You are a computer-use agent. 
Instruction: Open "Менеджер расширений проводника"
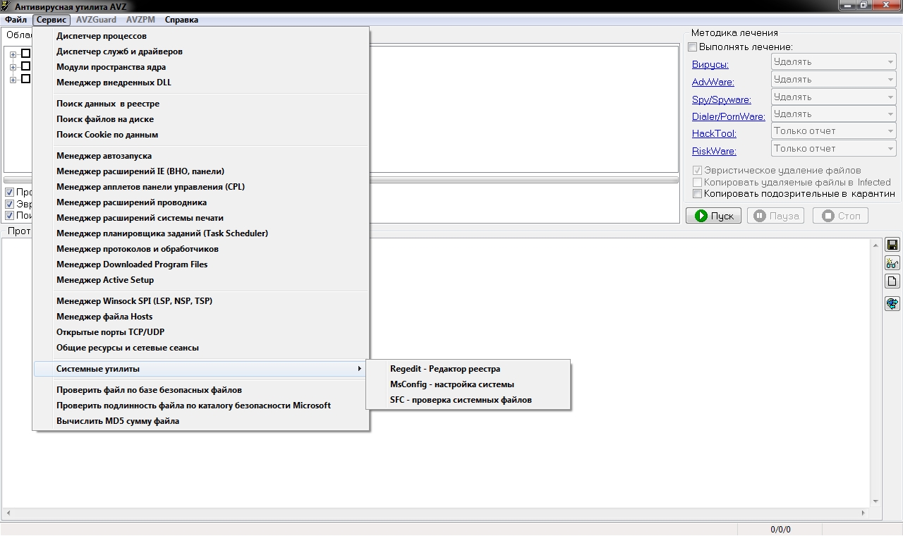(x=201, y=202)
